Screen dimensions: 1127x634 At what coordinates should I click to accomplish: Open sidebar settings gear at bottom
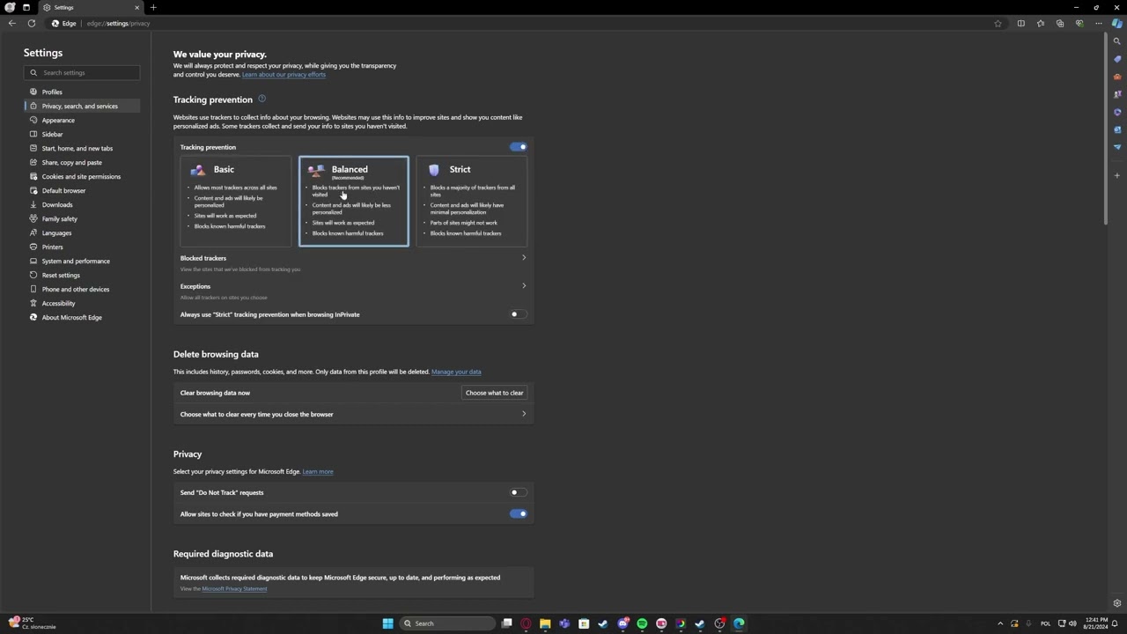tap(1117, 603)
